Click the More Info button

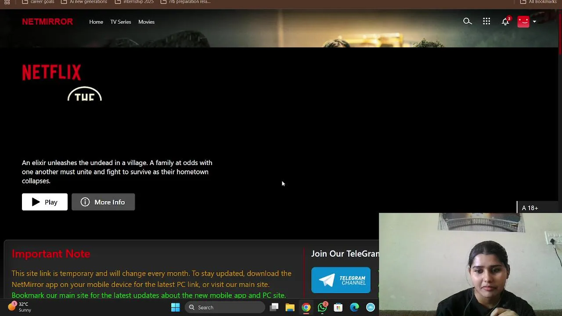point(103,202)
